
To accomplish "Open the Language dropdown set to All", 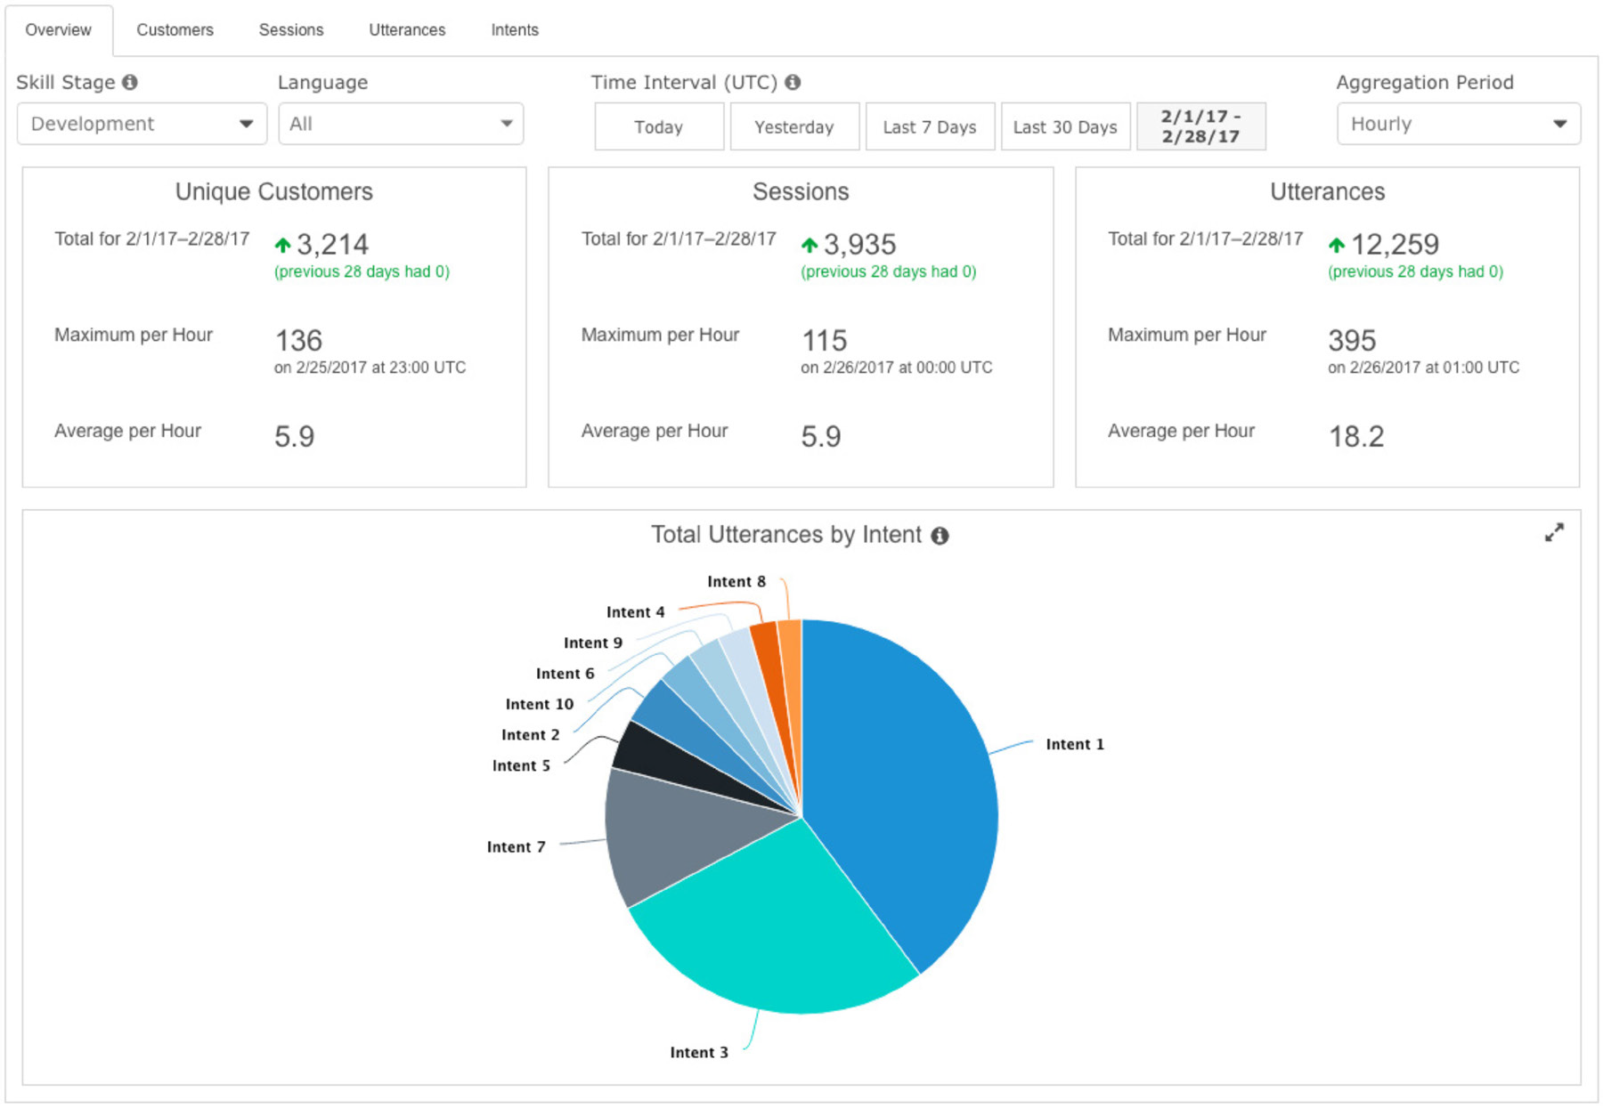I will pos(401,125).
